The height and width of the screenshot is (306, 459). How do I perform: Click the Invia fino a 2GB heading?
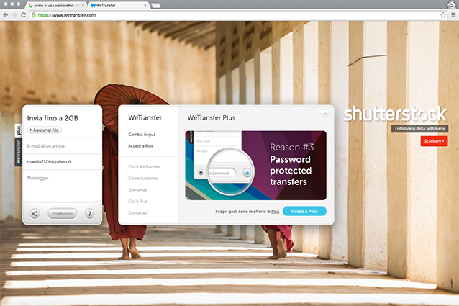pos(53,118)
